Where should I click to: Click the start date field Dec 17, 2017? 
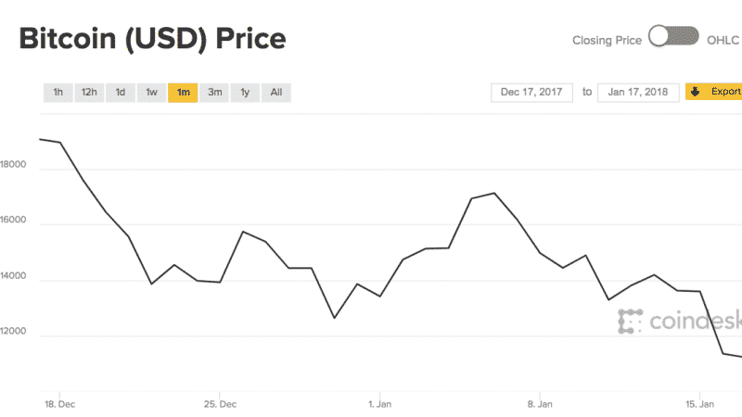(x=531, y=92)
